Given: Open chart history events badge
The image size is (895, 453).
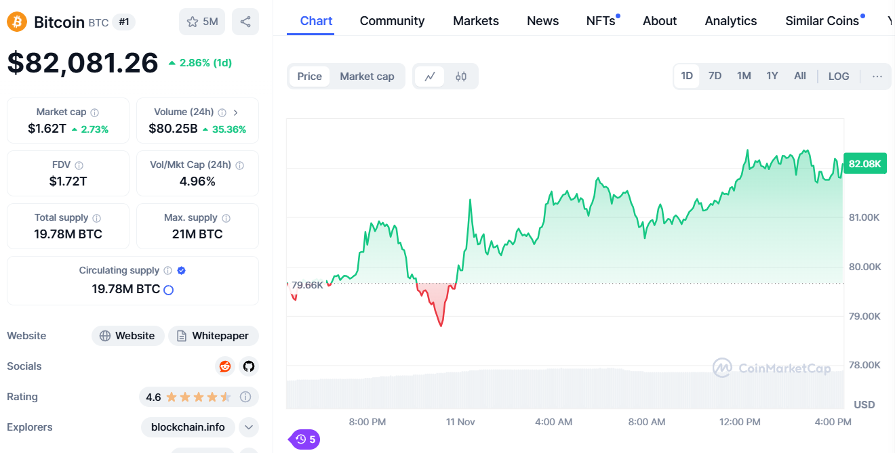Looking at the screenshot, I should coord(305,439).
